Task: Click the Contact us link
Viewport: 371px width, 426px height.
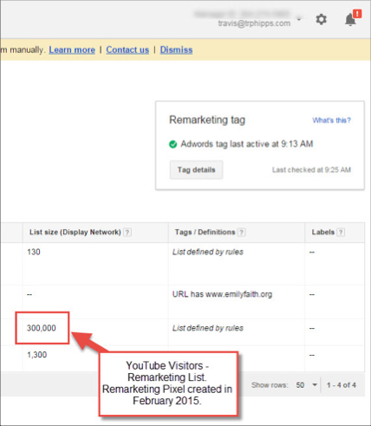Action: 127,49
